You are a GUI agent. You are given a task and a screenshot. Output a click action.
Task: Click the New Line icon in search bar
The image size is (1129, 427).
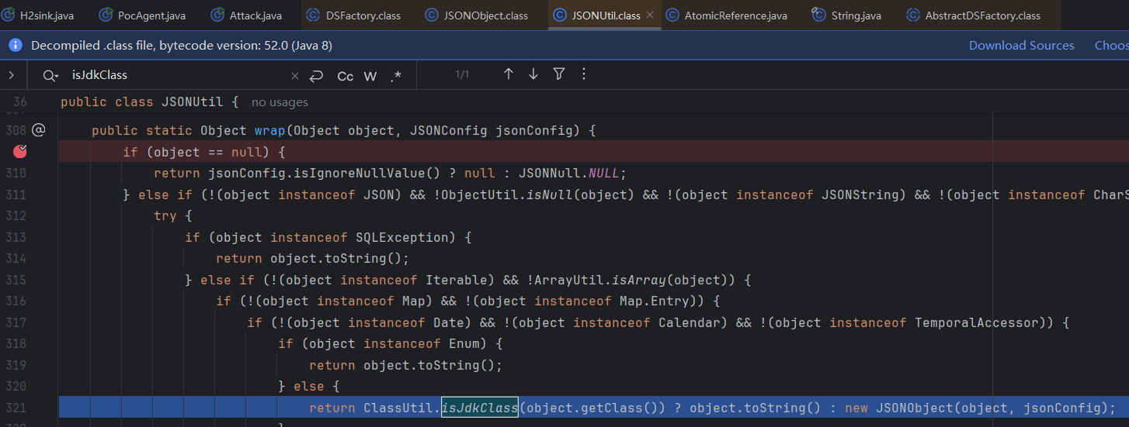point(316,76)
